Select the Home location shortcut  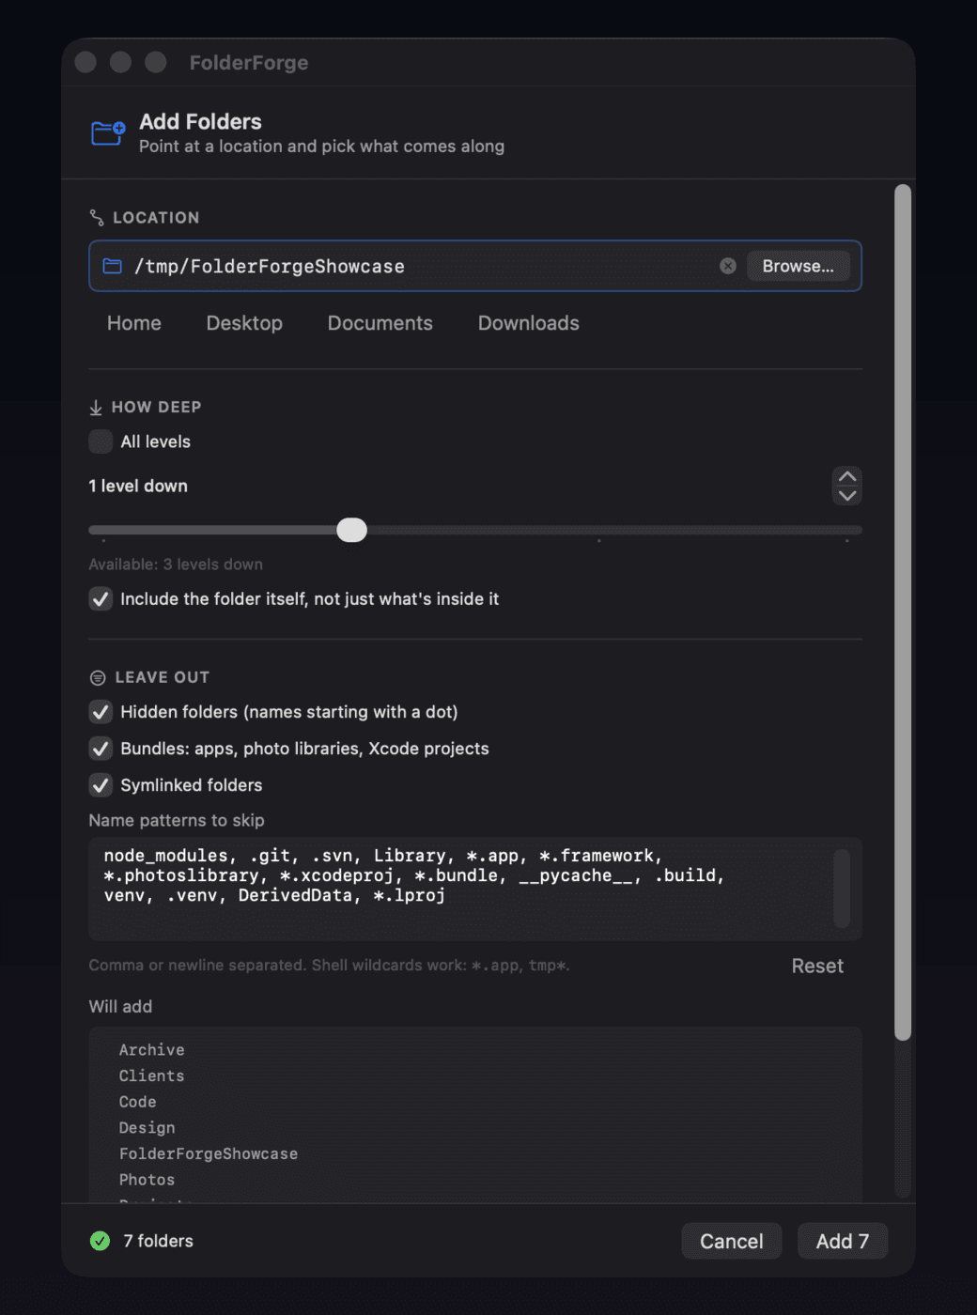134,323
